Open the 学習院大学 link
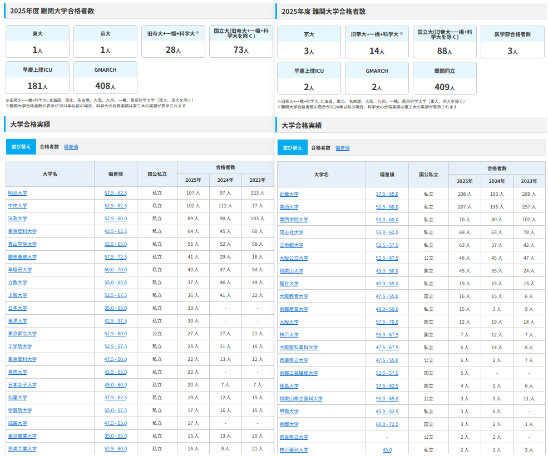548x456 pixels. tap(20, 410)
